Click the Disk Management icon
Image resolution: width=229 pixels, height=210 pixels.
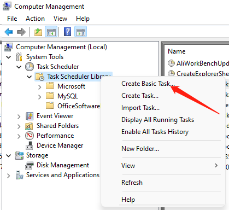click(x=30, y=165)
